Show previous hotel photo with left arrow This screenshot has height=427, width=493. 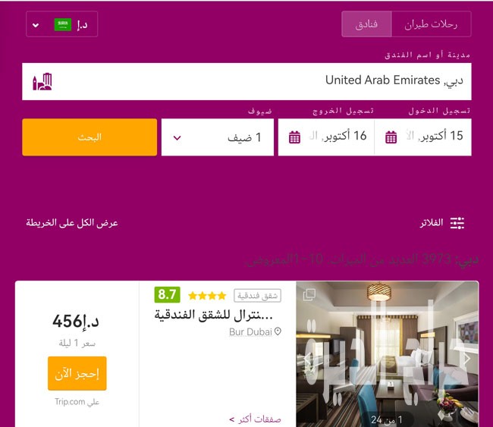pos(307,358)
